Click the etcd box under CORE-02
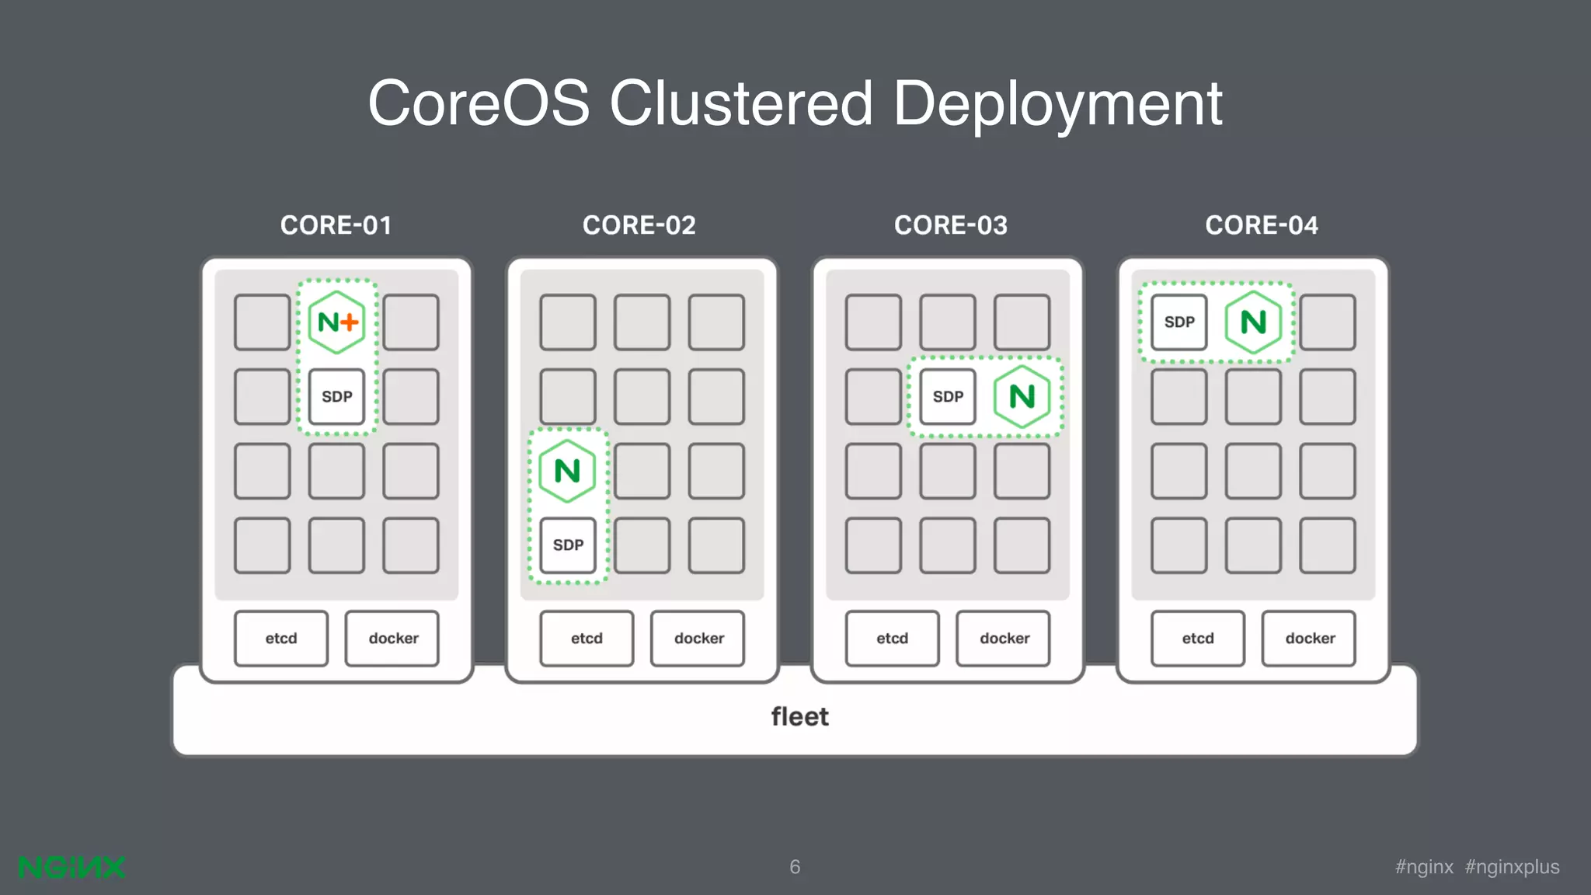 pos(587,639)
